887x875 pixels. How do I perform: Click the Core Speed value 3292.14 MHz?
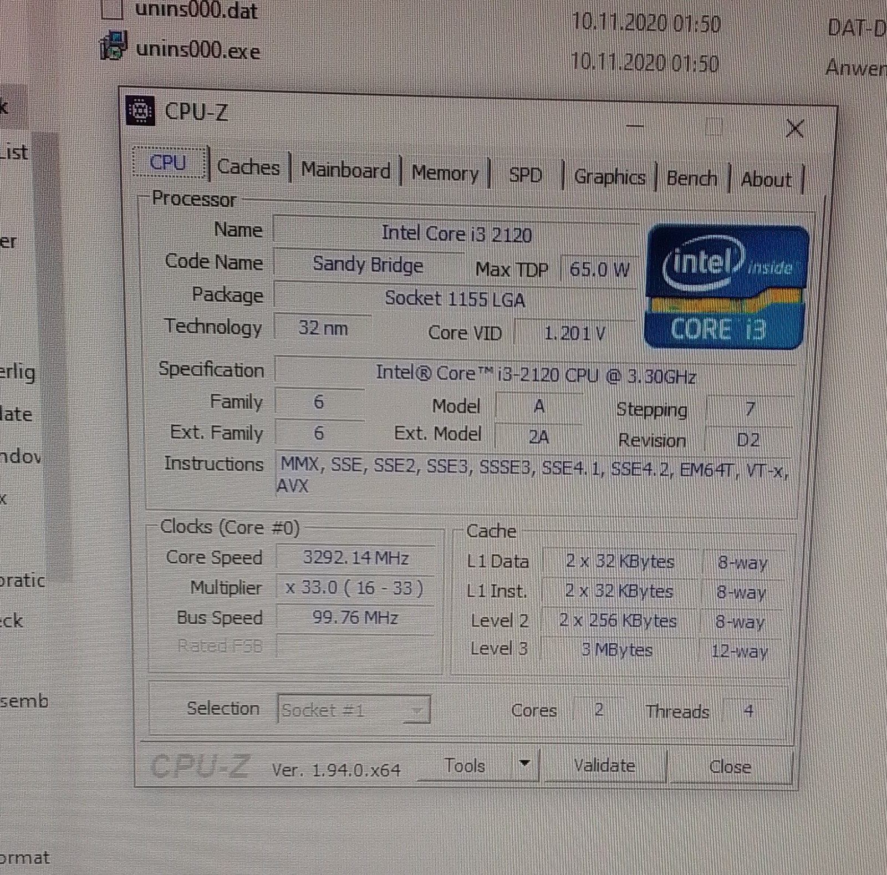click(x=355, y=557)
